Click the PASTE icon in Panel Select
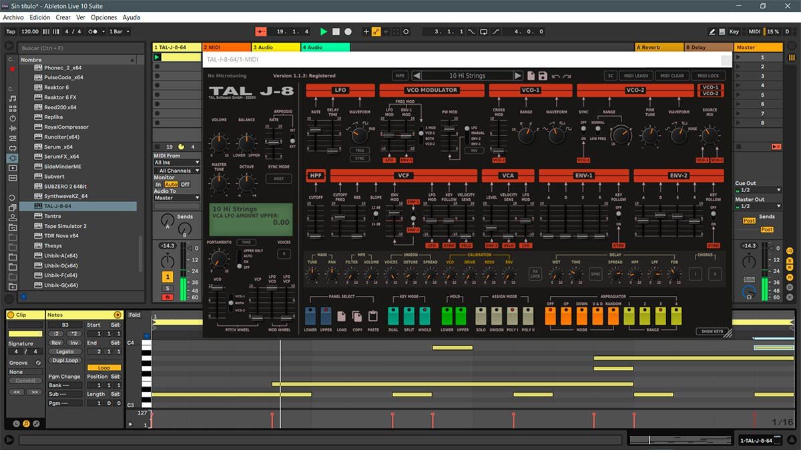Image resolution: width=801 pixels, height=450 pixels. point(373,315)
